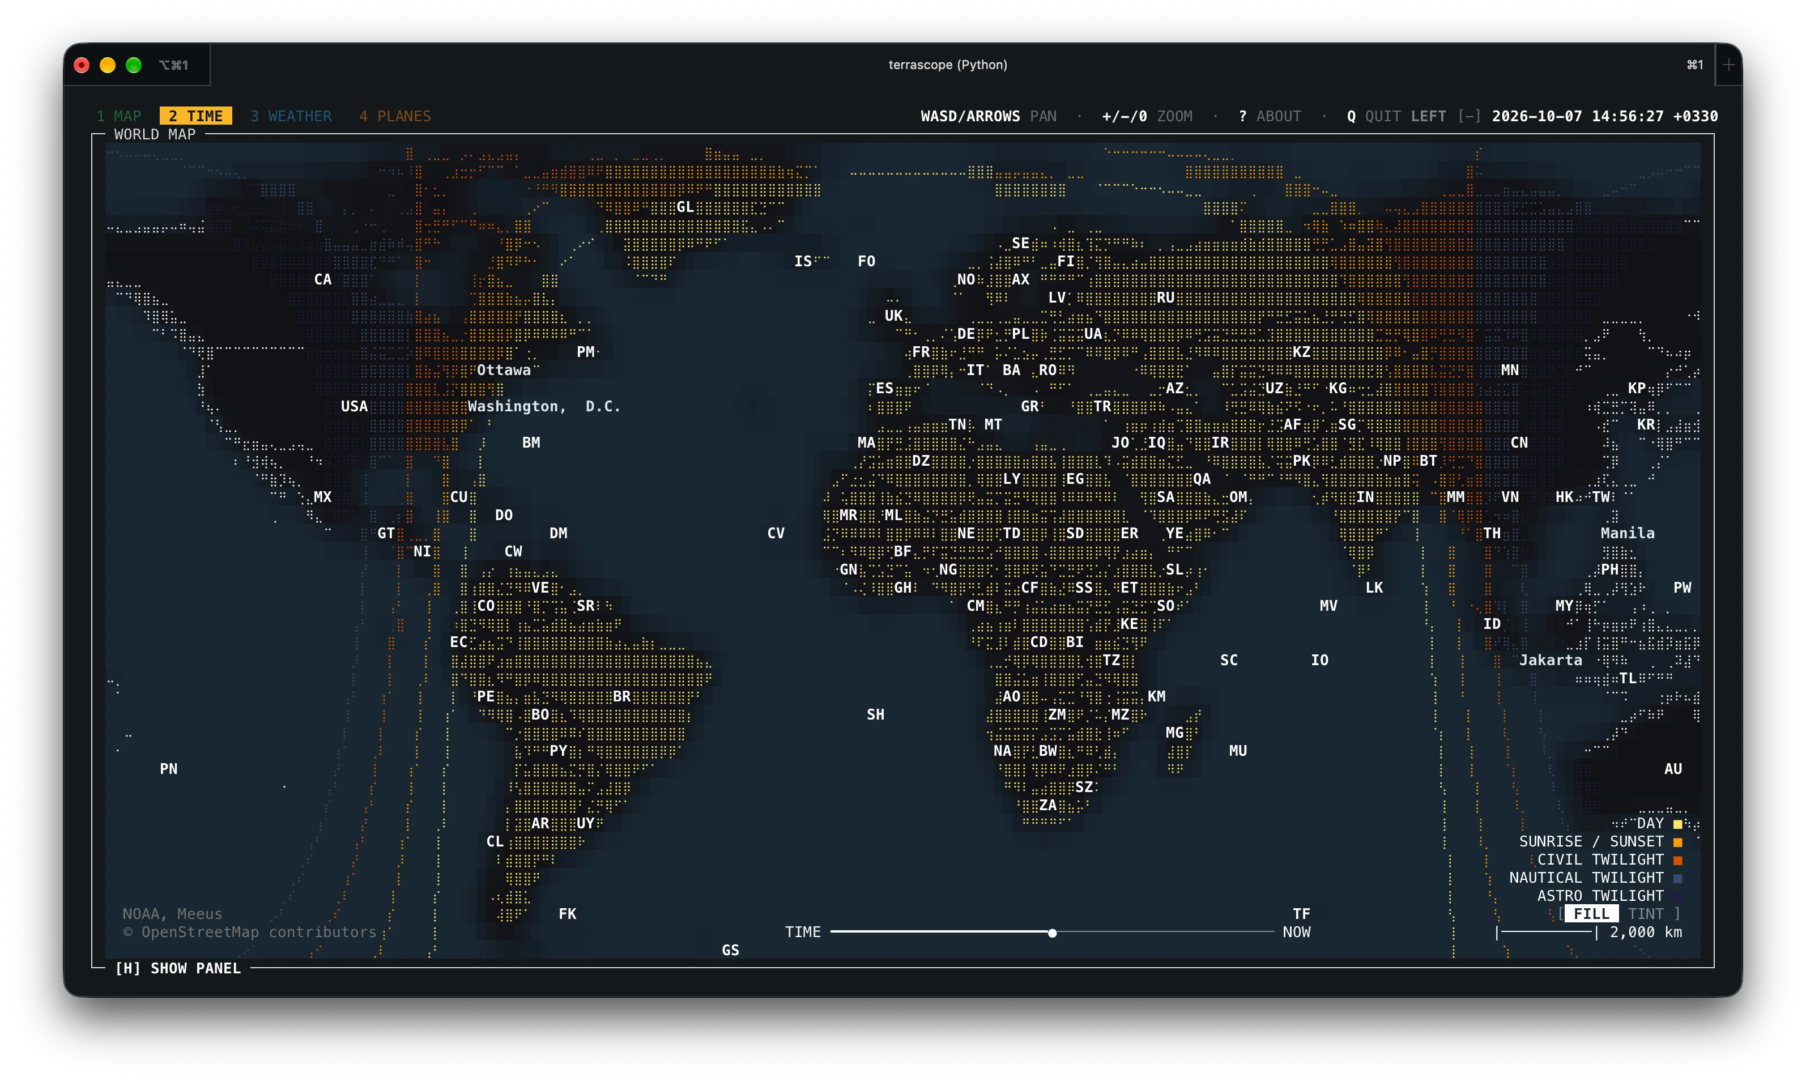Click the Manila city label

tap(1628, 533)
